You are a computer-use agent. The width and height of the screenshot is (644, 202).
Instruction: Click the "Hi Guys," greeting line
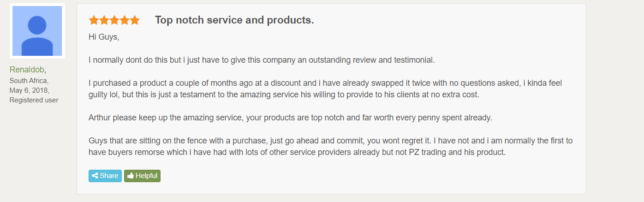tap(104, 37)
